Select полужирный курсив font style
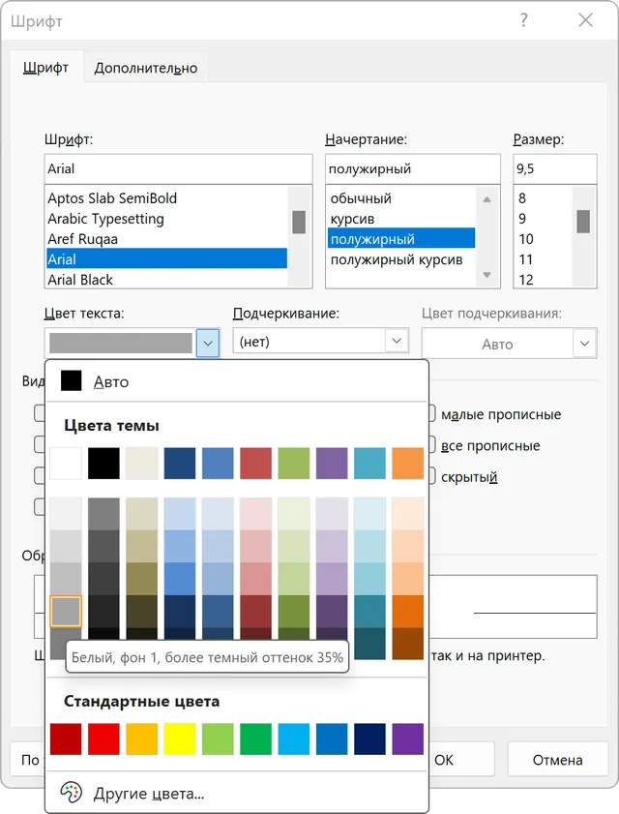This screenshot has width=619, height=814. tap(401, 259)
